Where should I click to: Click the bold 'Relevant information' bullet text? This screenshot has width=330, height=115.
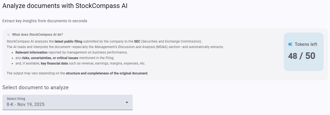pyautogui.click(x=31, y=52)
